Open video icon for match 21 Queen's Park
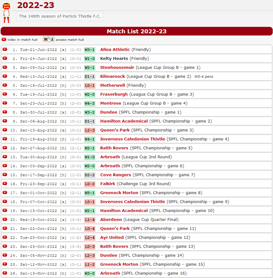The height and width of the screenshot is (278, 273). (x=5, y=228)
